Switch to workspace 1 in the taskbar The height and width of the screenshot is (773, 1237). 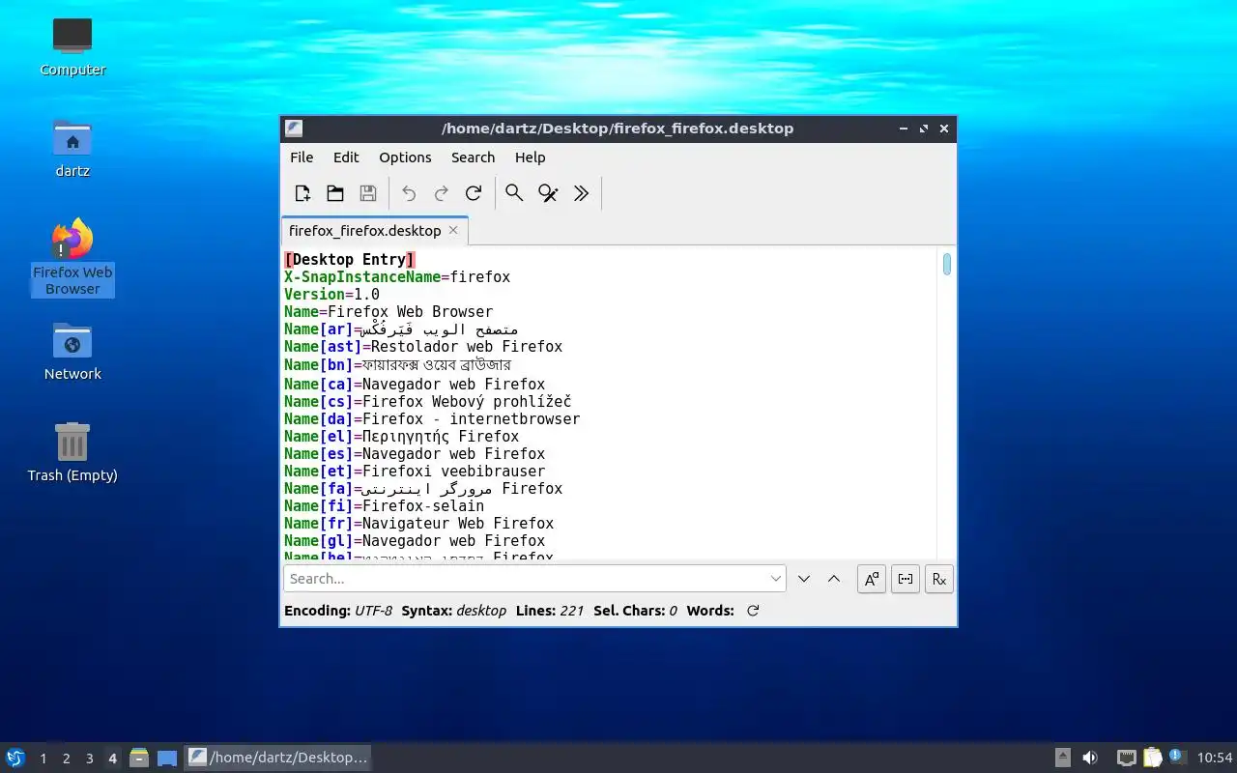[43, 759]
